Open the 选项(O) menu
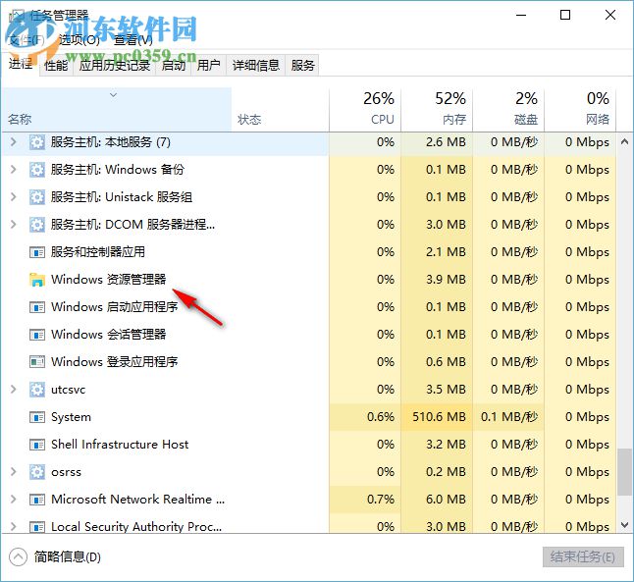The height and width of the screenshot is (582, 634). coord(79,40)
